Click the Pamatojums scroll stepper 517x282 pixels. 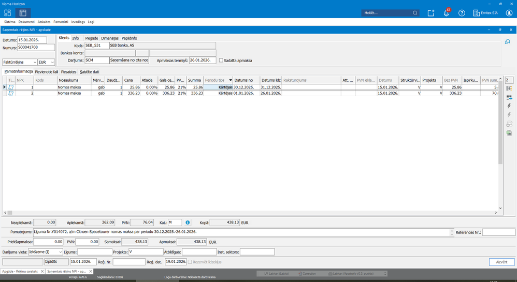point(452,232)
